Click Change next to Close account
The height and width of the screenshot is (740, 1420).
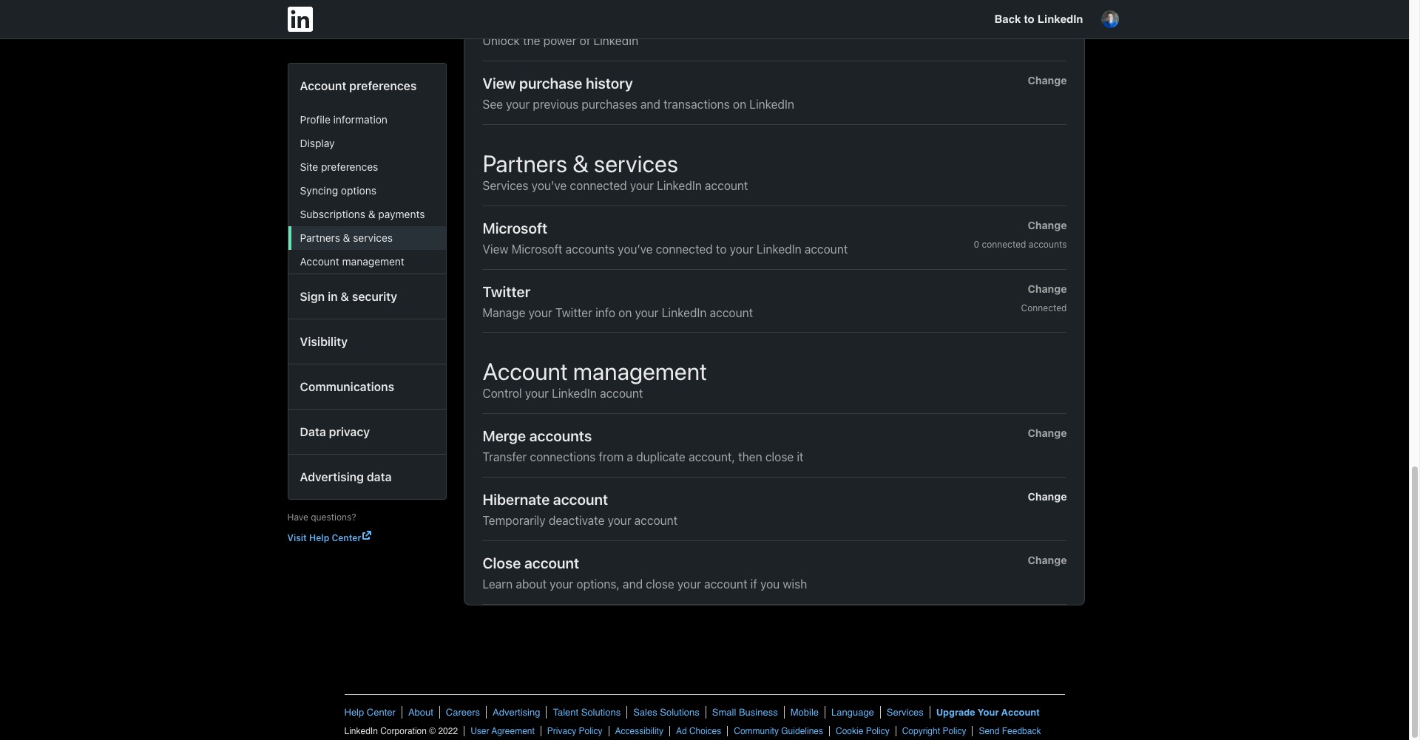[x=1047, y=560]
